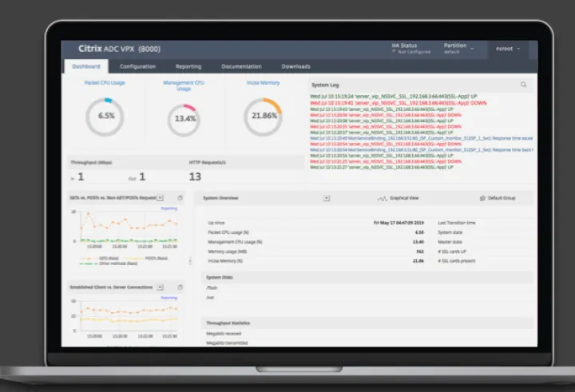This screenshot has height=392, width=575.
Task: Expand the Established Client vs. Server Connections dropdown
Action: point(161,286)
